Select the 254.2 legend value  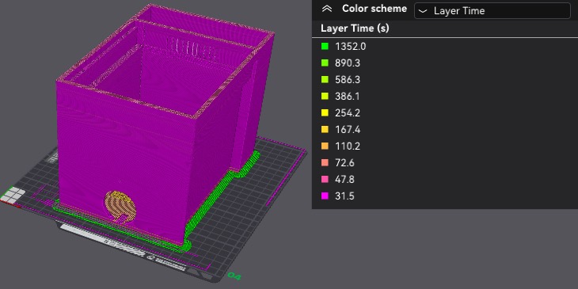[x=348, y=112]
